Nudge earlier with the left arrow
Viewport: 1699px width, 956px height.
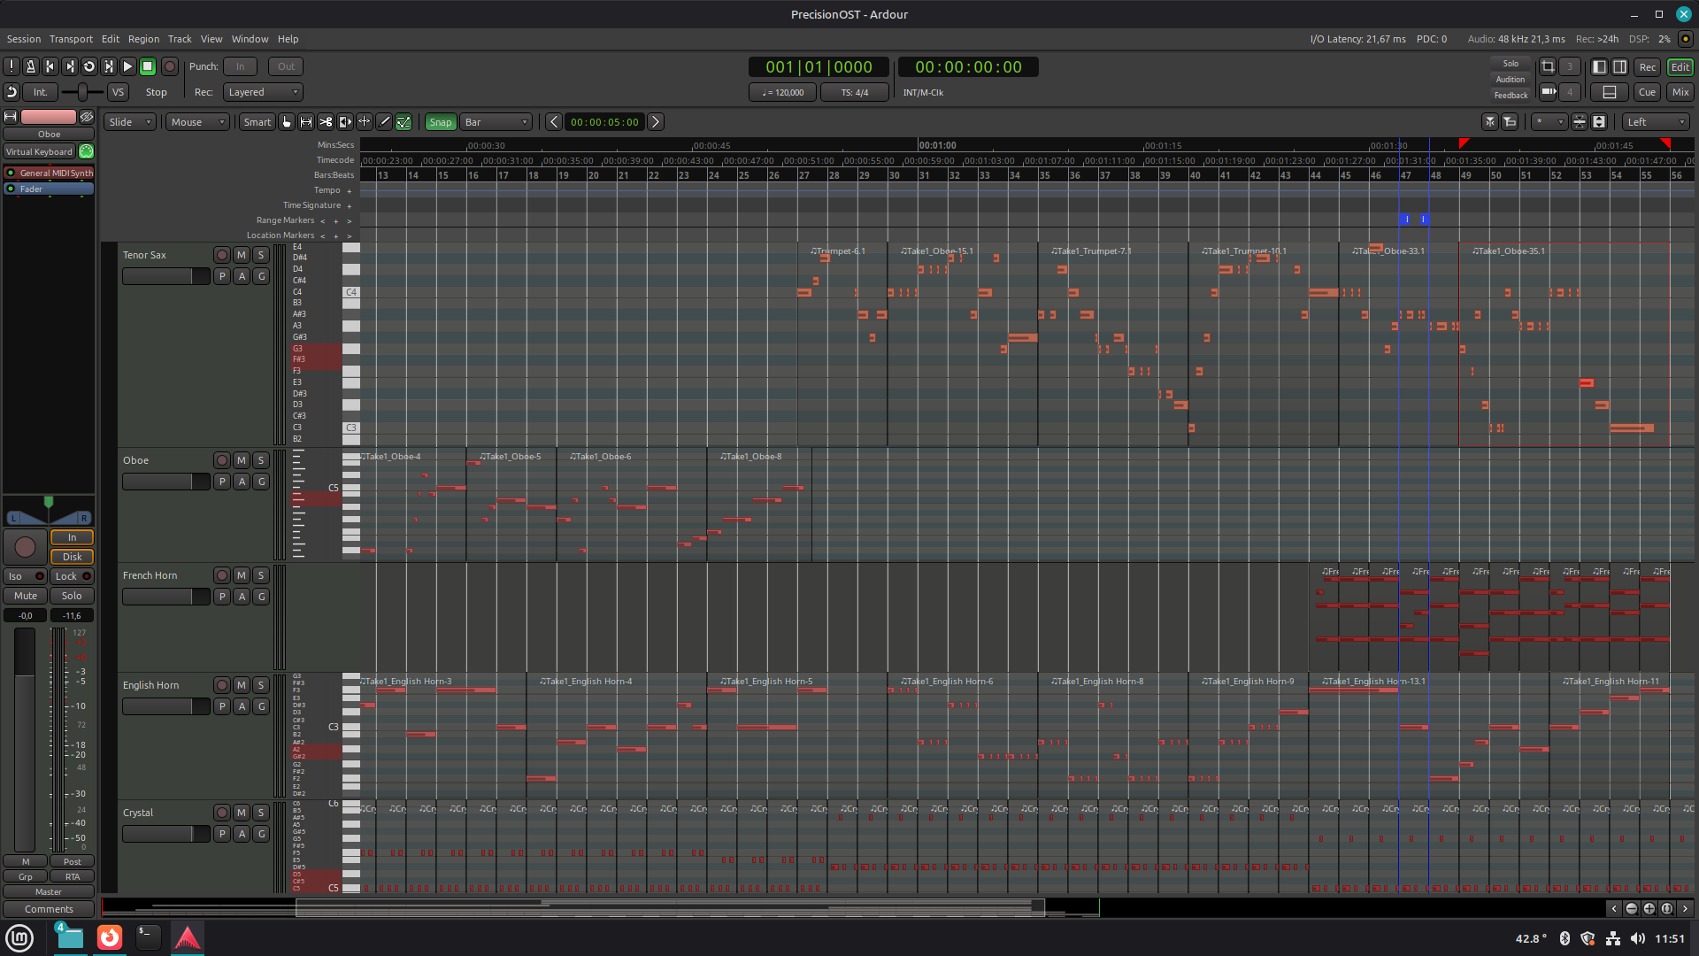click(x=553, y=122)
